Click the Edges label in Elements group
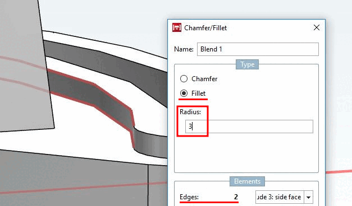 coord(189,197)
